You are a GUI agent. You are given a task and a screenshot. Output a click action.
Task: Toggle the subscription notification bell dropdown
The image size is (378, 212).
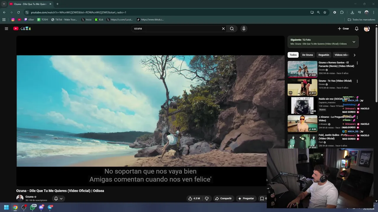(x=58, y=198)
